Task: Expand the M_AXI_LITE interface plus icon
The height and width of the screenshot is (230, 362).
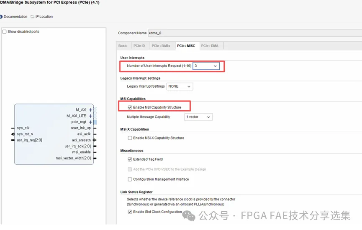Action: (x=90, y=116)
